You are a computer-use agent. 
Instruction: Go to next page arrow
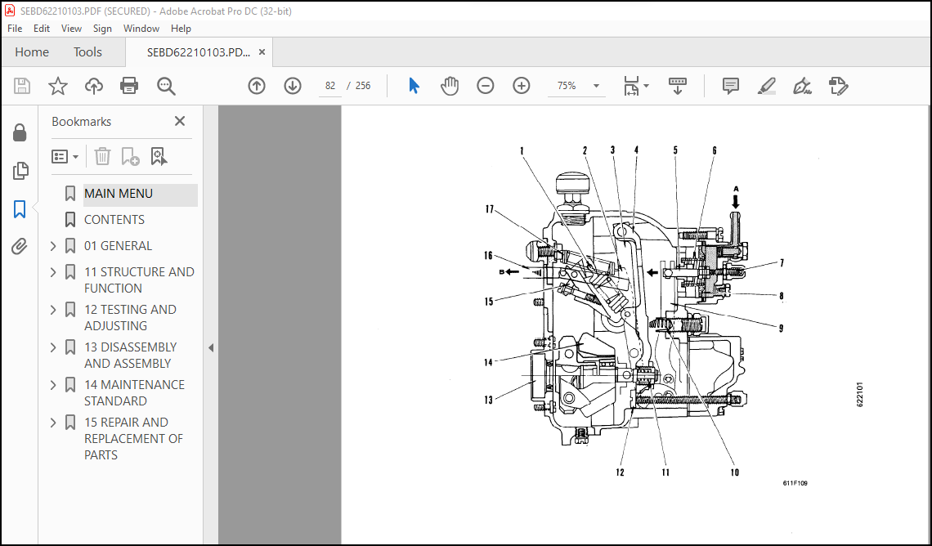click(293, 86)
